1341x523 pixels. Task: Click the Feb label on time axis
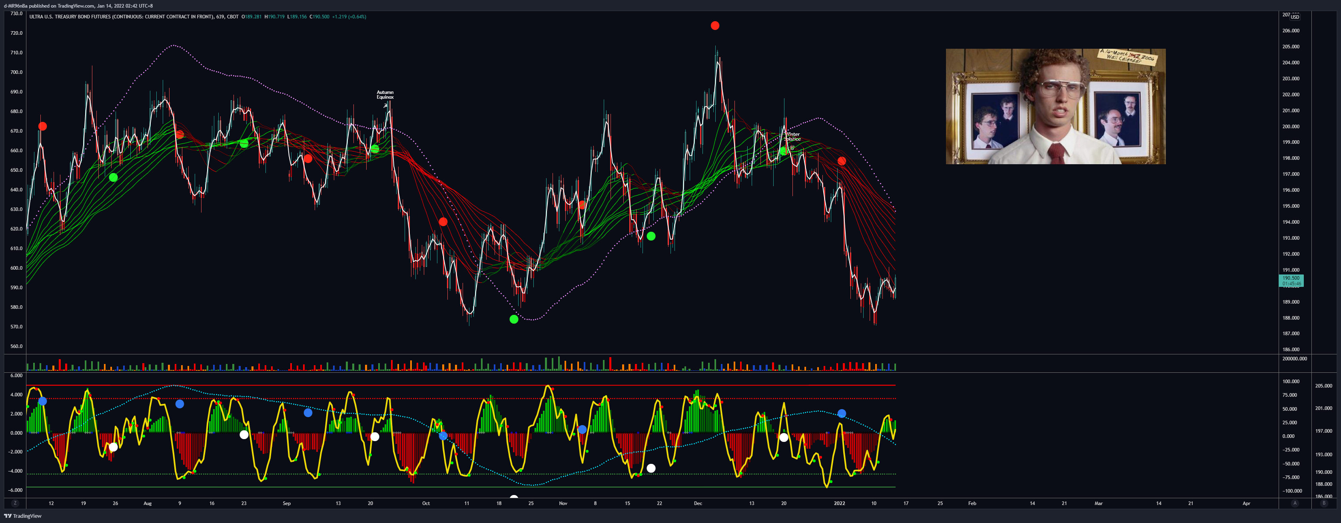click(972, 503)
